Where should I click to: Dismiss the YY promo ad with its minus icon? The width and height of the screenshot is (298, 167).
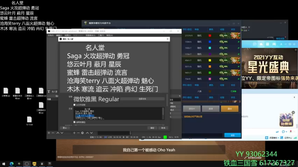click(x=293, y=112)
